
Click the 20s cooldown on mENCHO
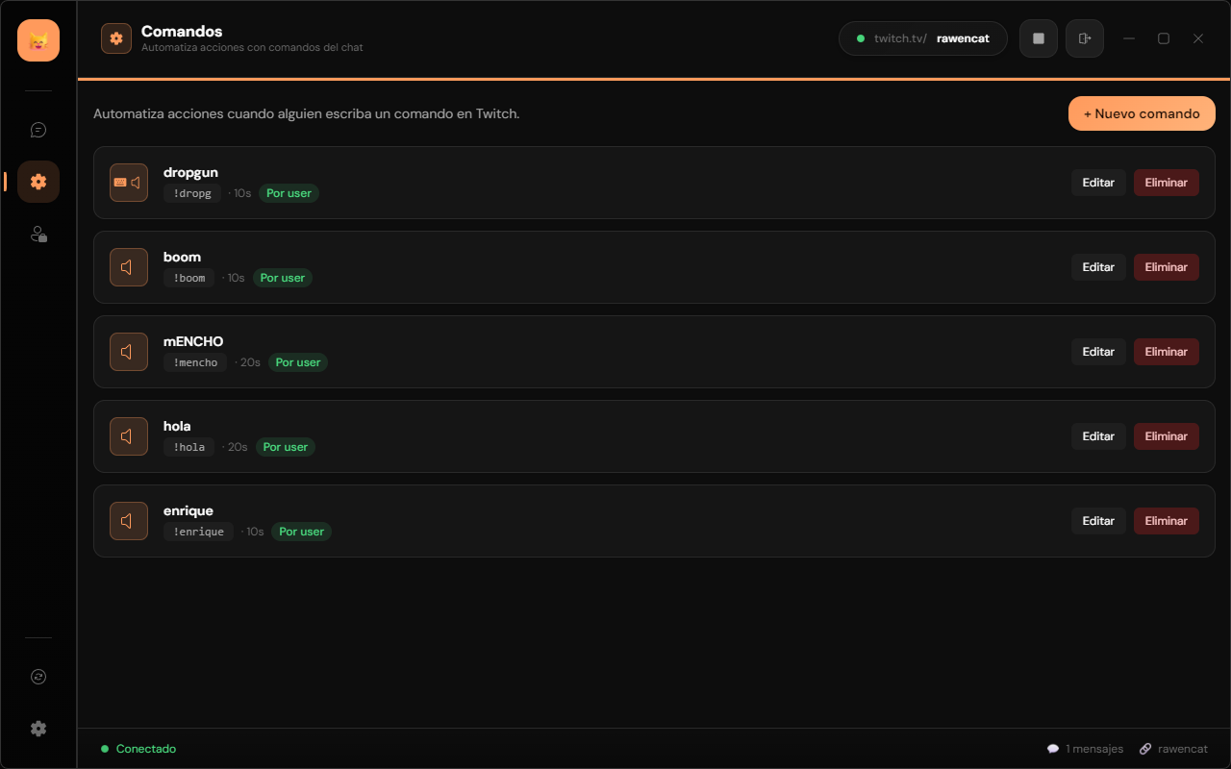click(250, 362)
